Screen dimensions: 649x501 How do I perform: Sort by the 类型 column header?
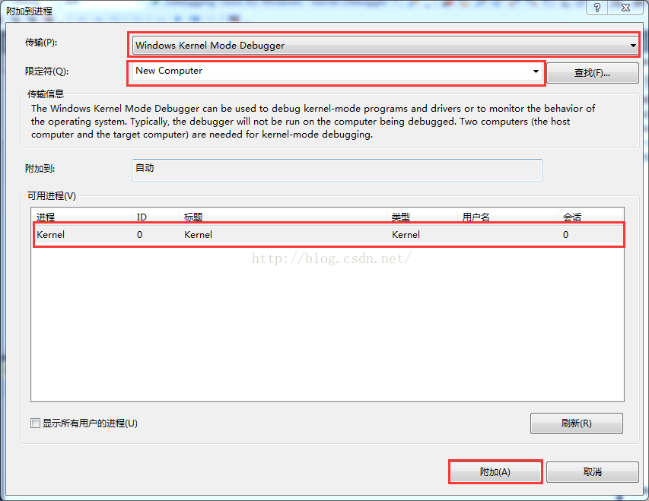pyautogui.click(x=422, y=217)
